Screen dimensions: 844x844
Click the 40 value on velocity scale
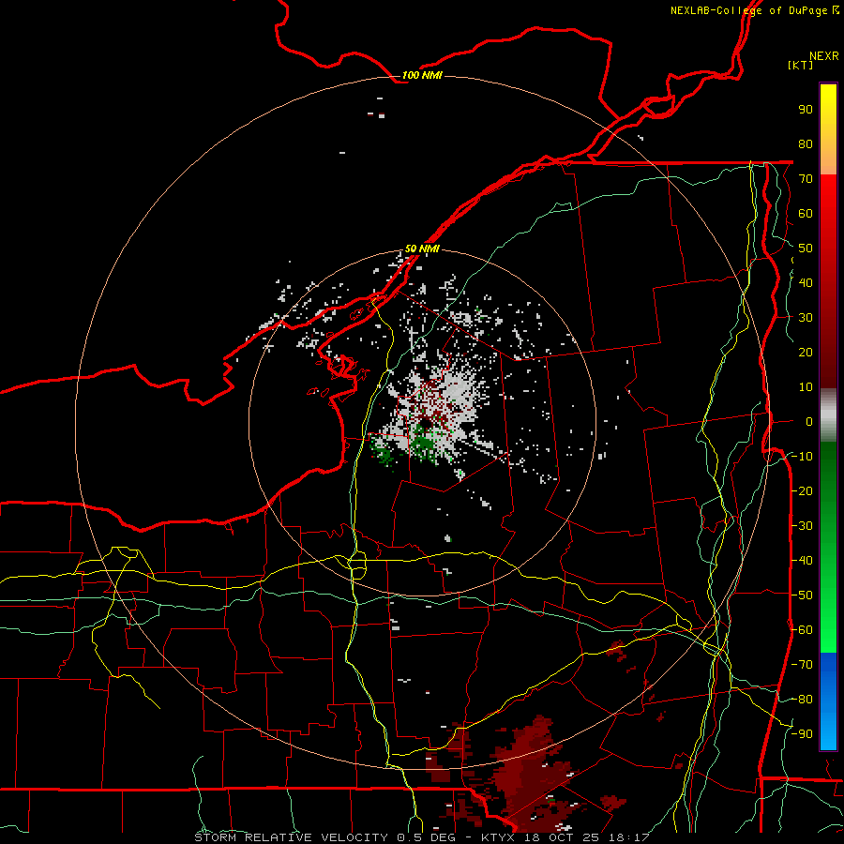coord(806,283)
